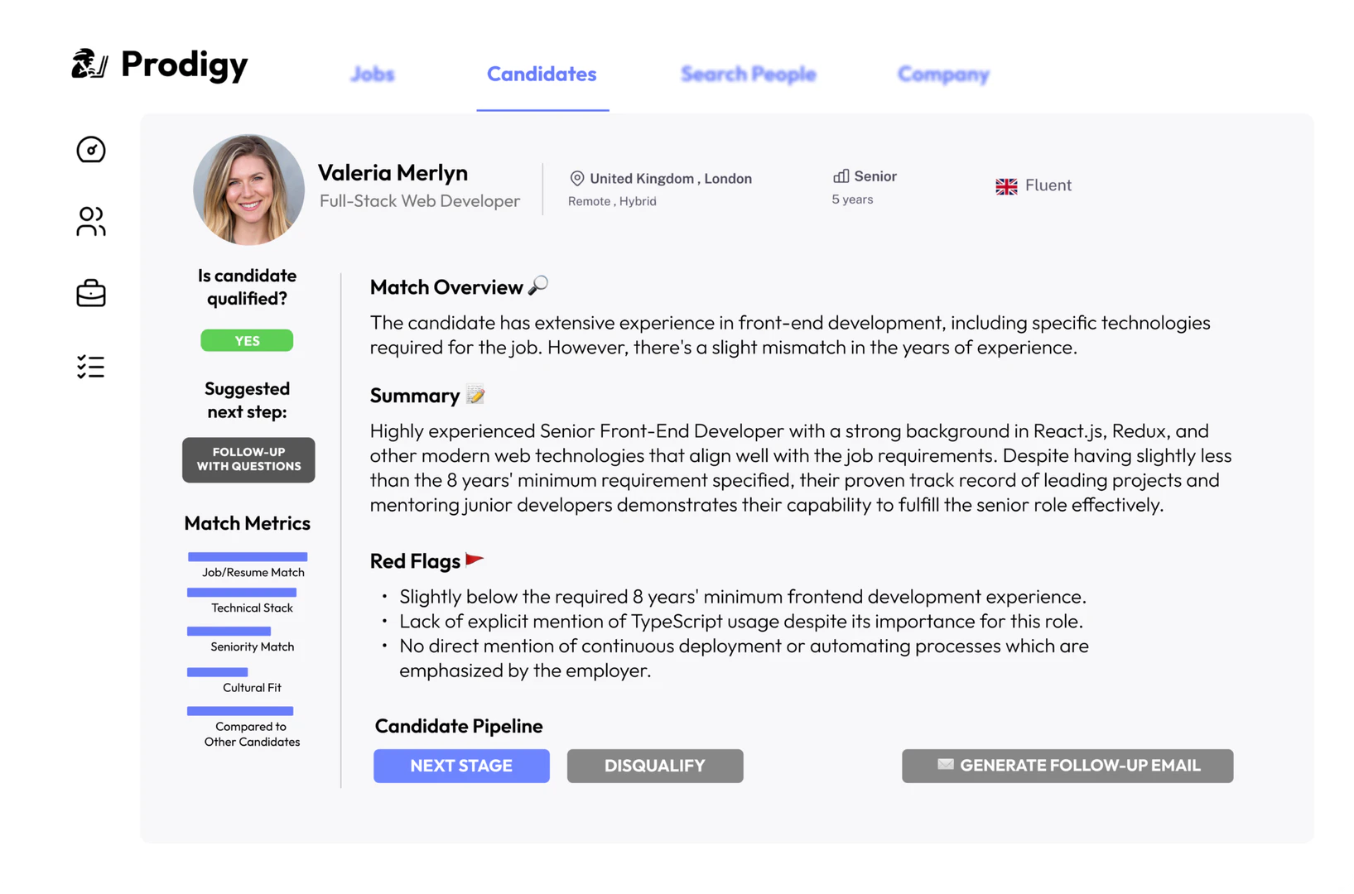Open the people icon in sidebar

[x=91, y=222]
